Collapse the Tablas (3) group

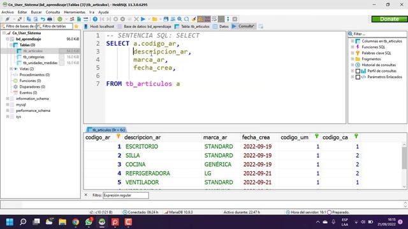11,45
